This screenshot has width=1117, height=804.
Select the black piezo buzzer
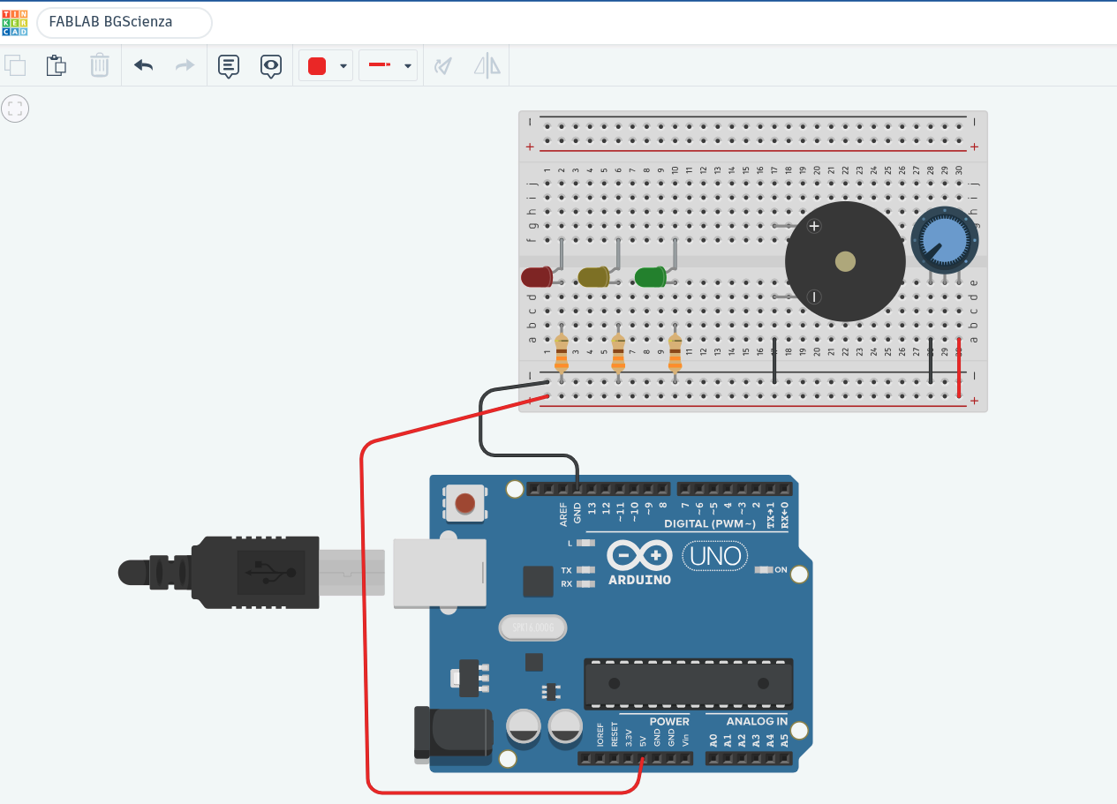pyautogui.click(x=845, y=261)
